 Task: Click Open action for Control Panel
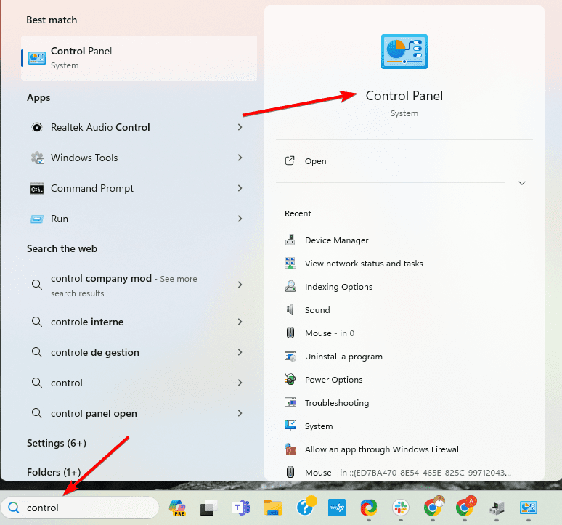click(315, 161)
